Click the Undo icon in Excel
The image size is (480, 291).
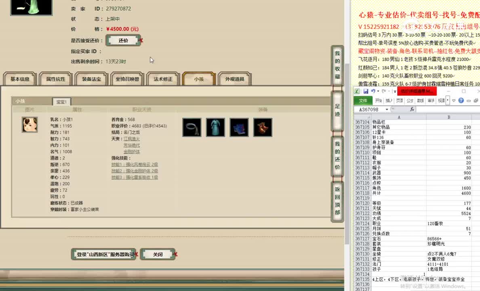pos(373,91)
